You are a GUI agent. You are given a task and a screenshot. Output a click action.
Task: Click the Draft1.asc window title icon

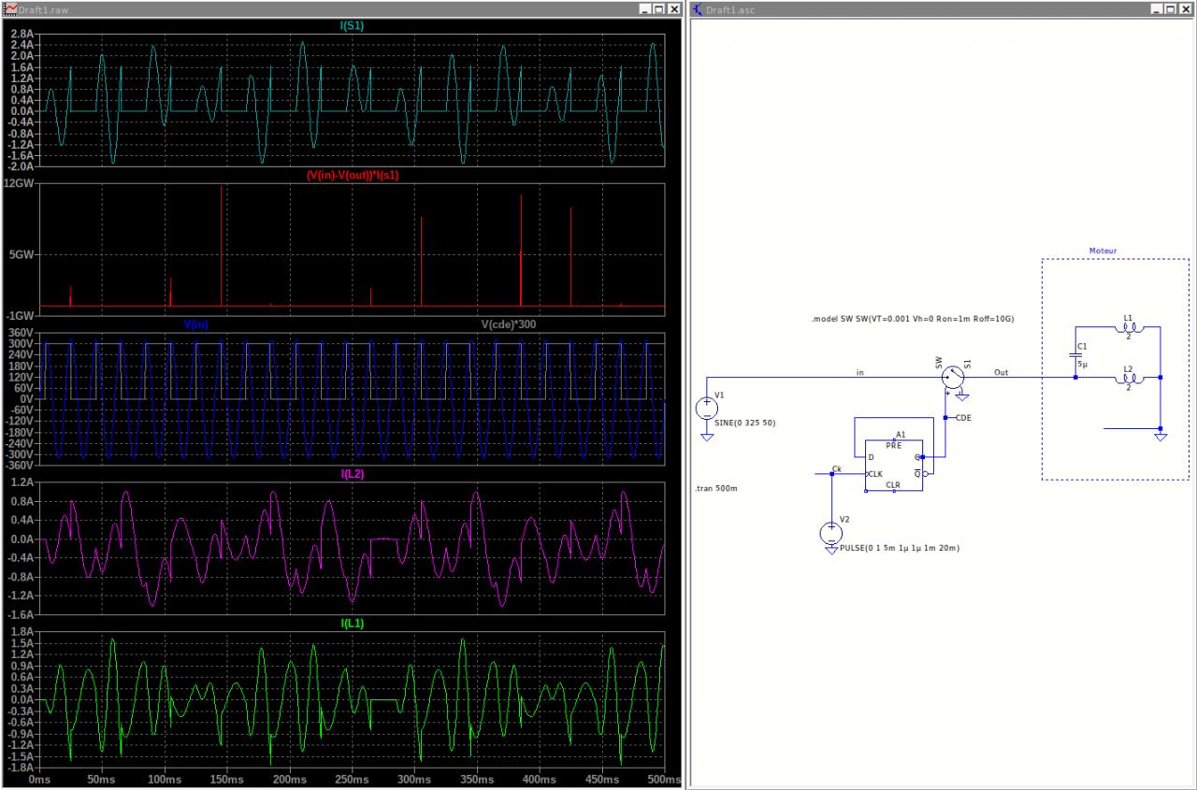point(698,8)
